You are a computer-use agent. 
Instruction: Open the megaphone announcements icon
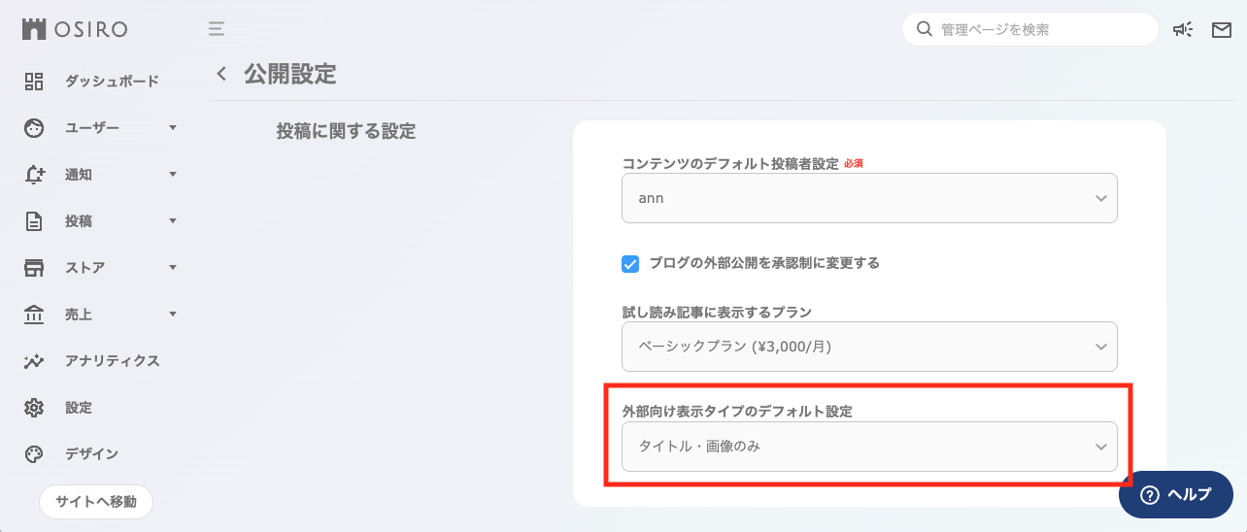coord(1182,29)
